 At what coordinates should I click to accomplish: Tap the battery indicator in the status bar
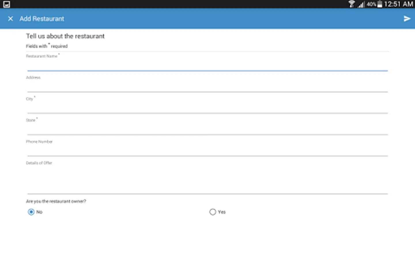pyautogui.click(x=380, y=4)
